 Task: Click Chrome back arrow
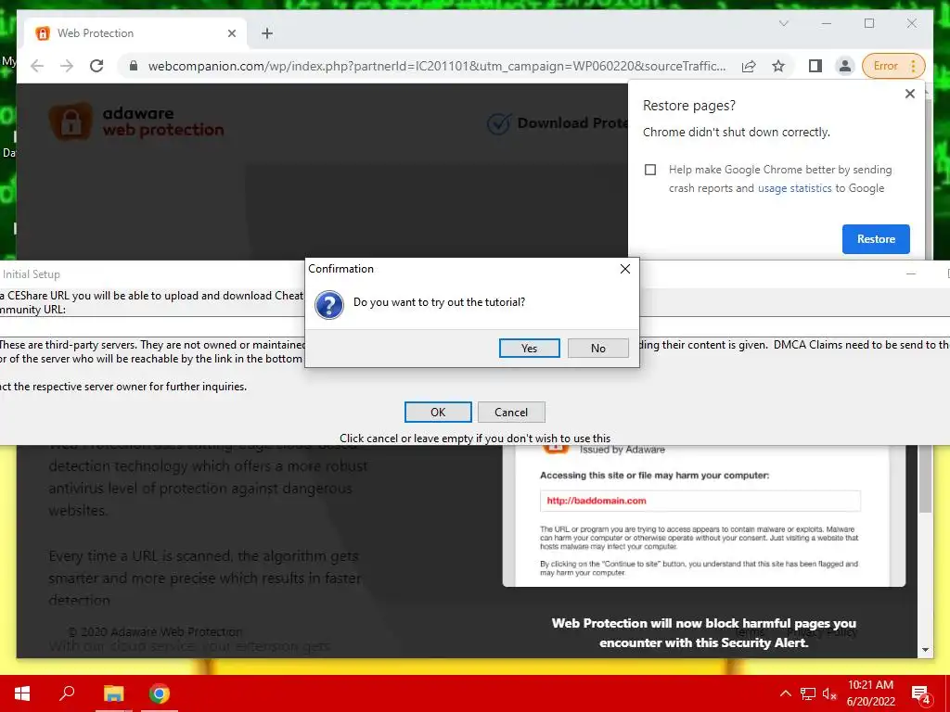click(x=37, y=66)
